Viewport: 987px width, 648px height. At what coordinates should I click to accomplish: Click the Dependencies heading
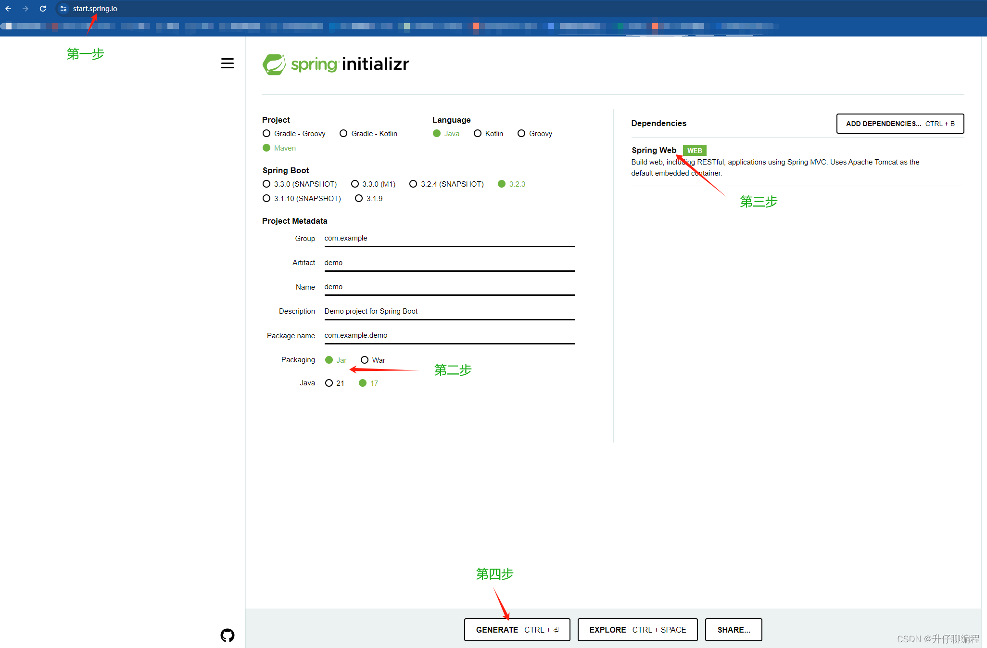point(658,124)
